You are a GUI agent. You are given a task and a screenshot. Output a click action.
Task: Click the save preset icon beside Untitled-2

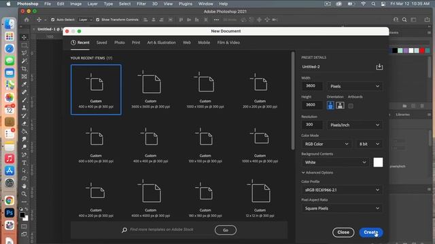coord(379,66)
